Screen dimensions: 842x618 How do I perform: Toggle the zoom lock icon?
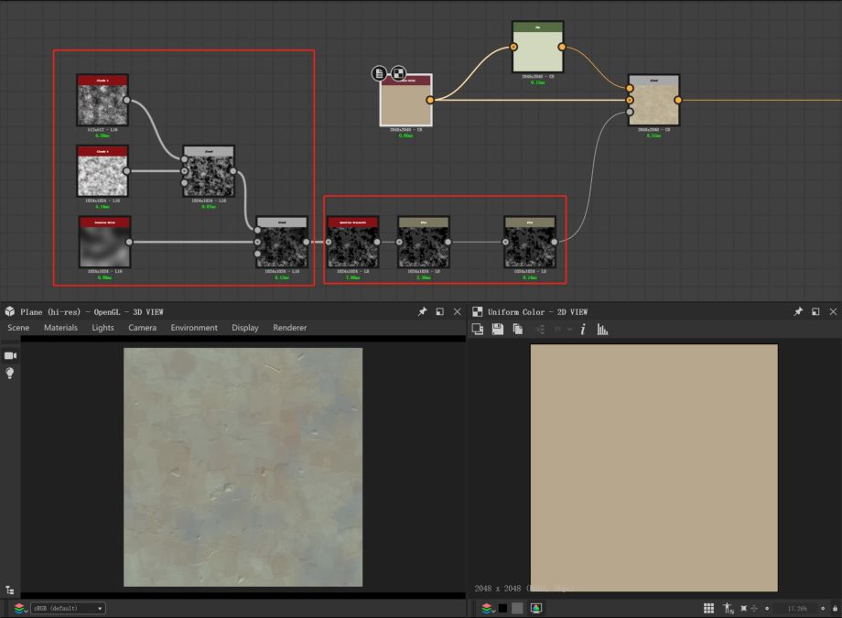pyautogui.click(x=835, y=608)
